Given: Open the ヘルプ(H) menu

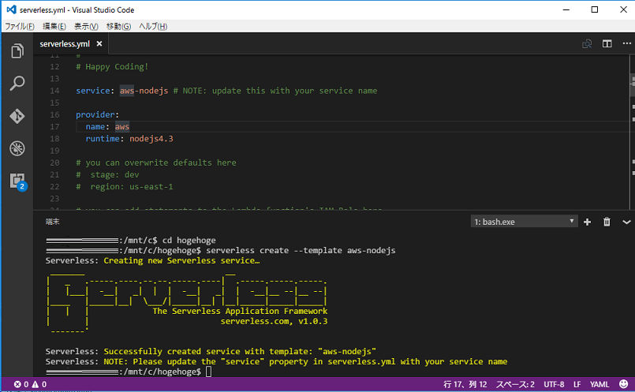Looking at the screenshot, I should click(153, 26).
